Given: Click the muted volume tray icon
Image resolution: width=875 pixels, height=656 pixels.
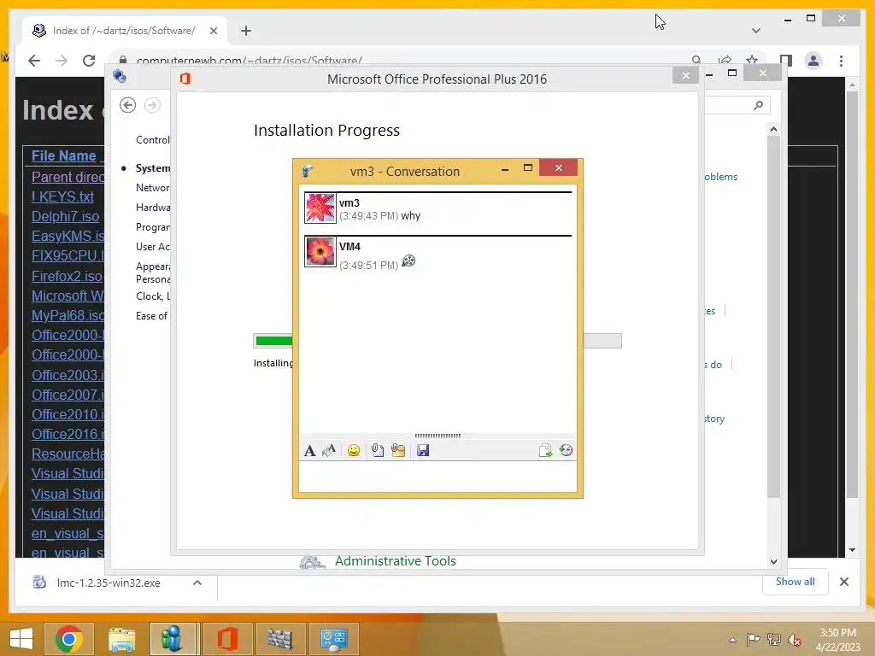Looking at the screenshot, I should click(794, 640).
